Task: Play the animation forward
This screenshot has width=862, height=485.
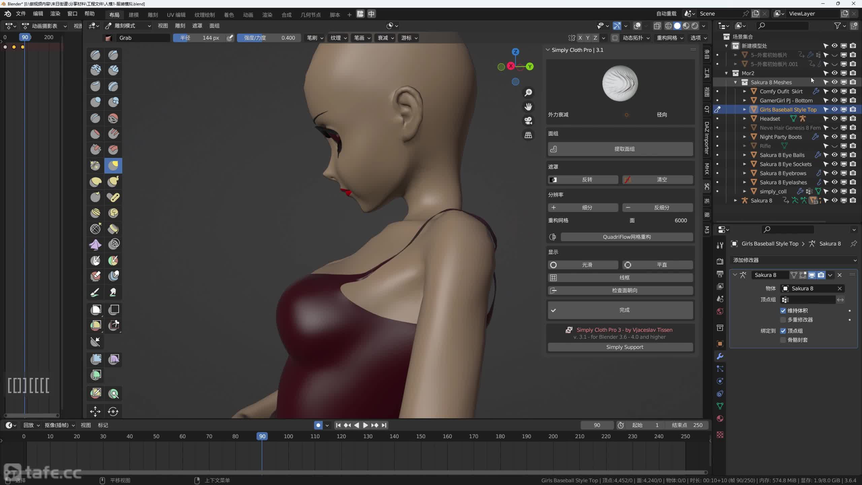Action: (365, 425)
